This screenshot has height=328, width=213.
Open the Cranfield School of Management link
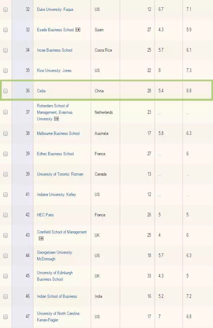[x=62, y=232]
